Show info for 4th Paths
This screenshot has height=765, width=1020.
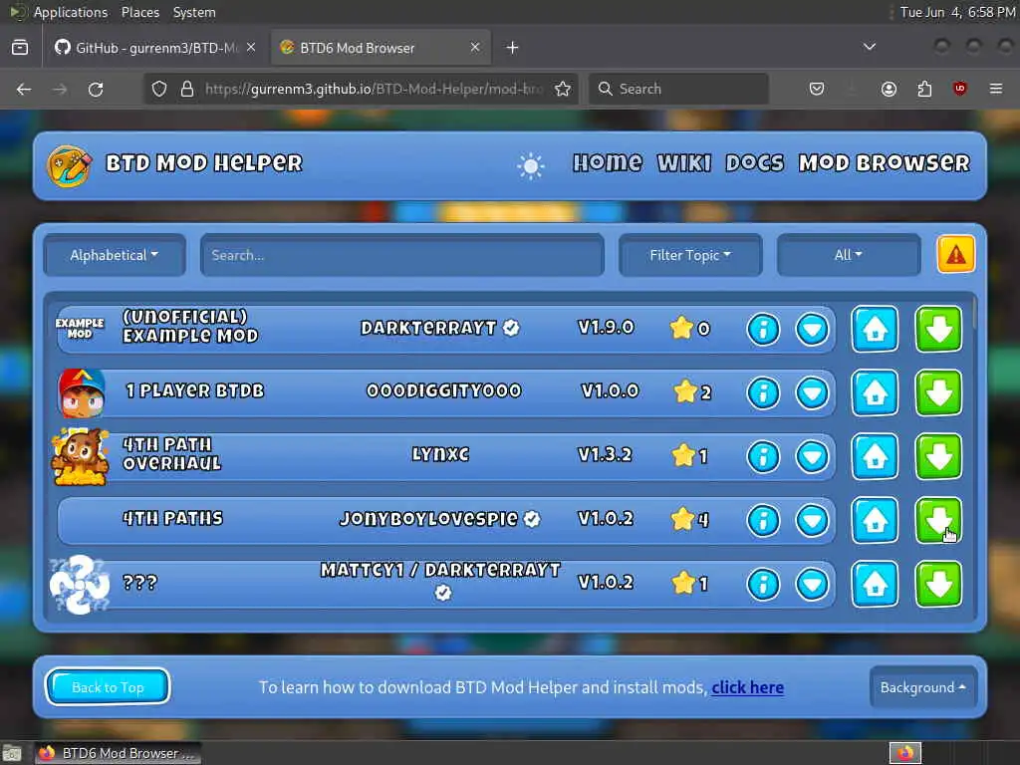tap(763, 520)
